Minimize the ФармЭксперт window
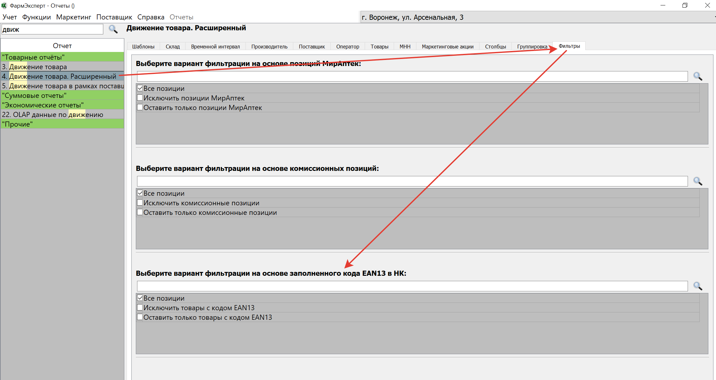 point(663,5)
